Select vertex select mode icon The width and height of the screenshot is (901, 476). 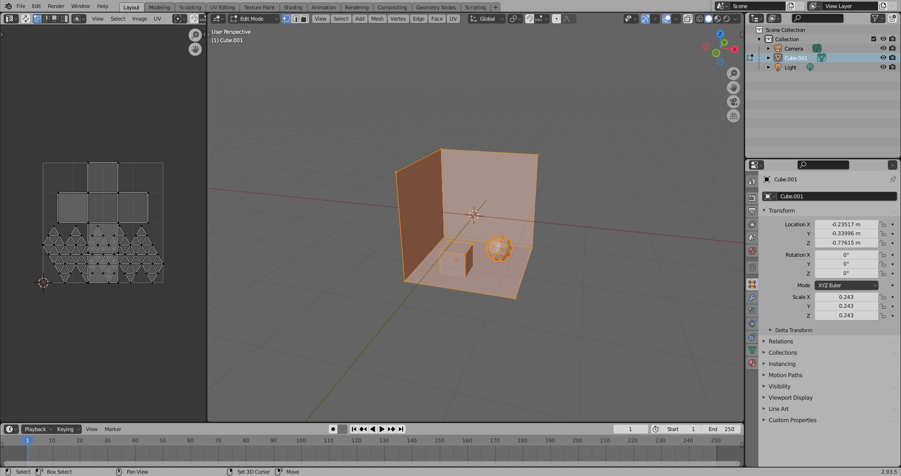[286, 19]
